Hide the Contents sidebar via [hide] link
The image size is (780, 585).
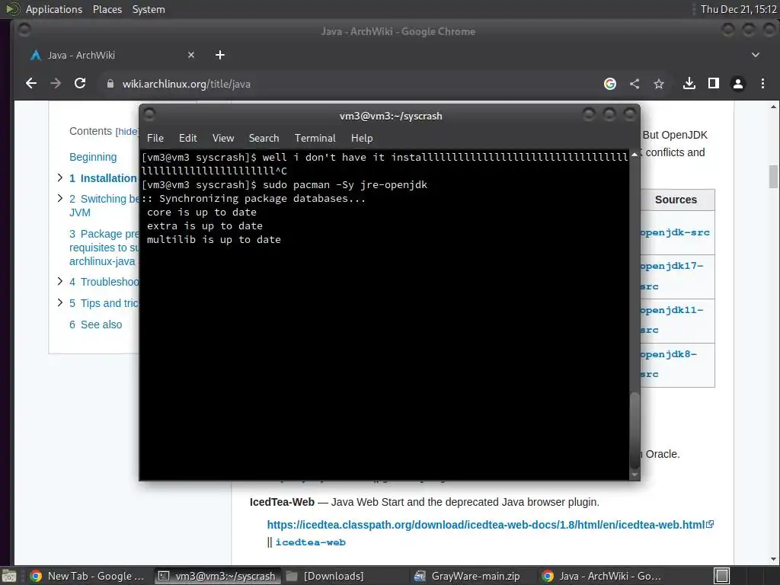(127, 131)
